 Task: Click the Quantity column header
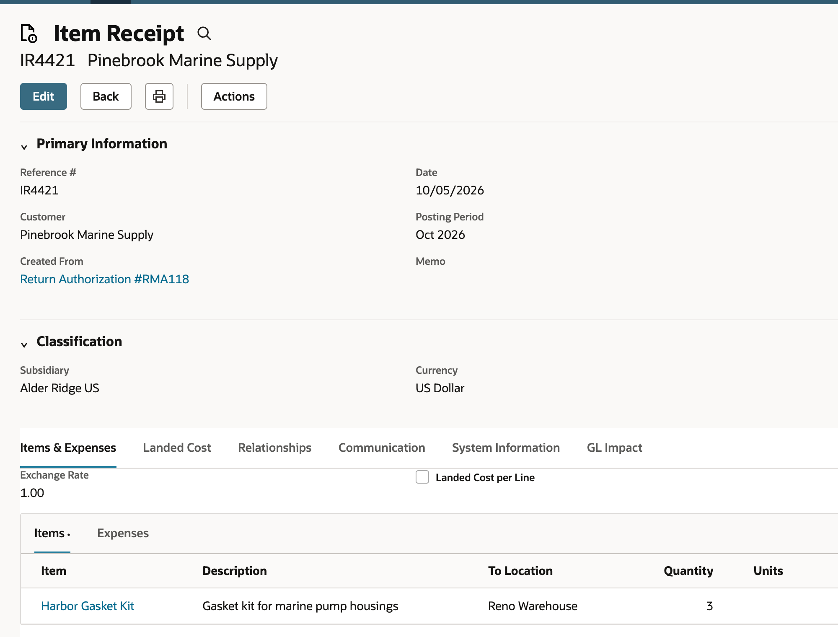click(688, 571)
